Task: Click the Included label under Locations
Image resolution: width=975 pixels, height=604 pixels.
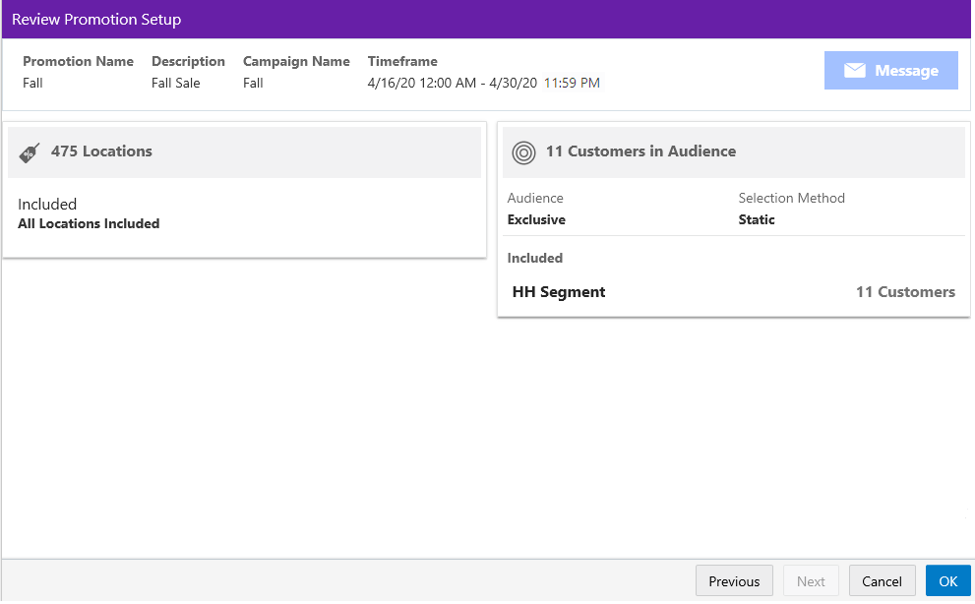Action: pos(47,204)
